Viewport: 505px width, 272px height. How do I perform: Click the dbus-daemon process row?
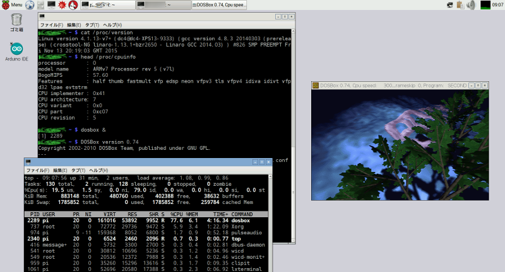click(x=146, y=245)
